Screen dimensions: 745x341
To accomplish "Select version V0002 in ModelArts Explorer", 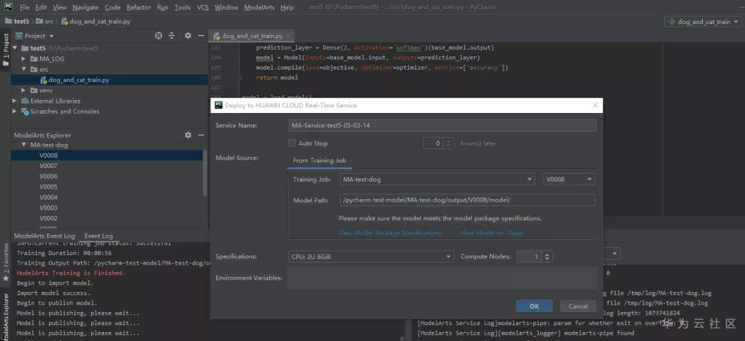I will tap(48, 218).
